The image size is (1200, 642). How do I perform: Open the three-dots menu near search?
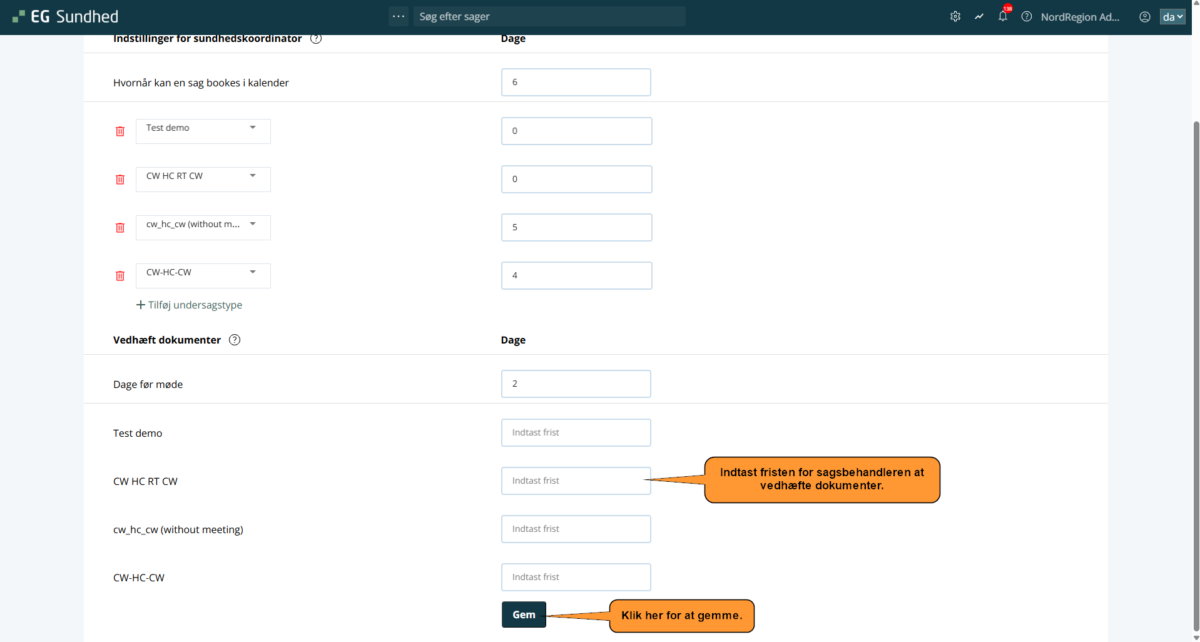point(398,16)
